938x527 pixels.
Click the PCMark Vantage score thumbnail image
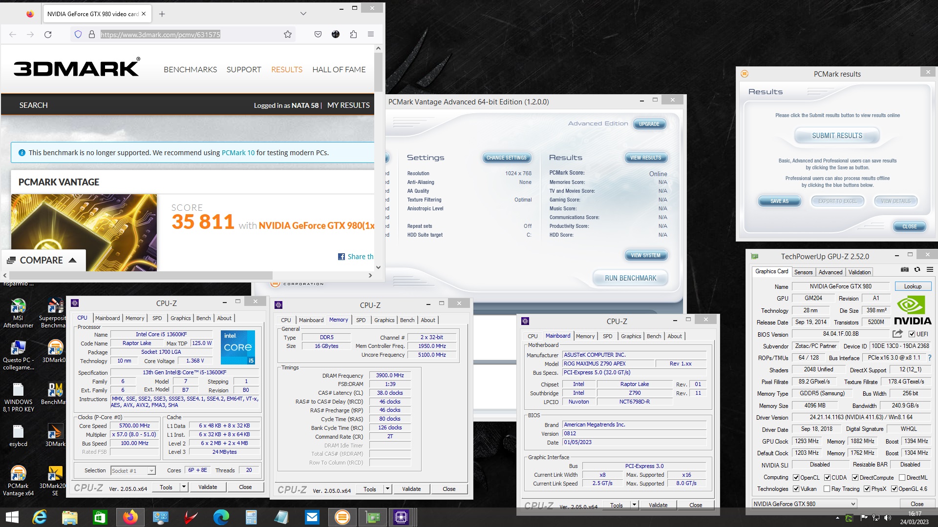(84, 232)
